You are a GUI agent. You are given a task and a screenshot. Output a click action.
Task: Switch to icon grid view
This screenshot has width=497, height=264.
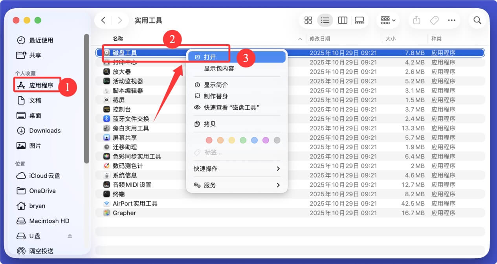coord(308,20)
